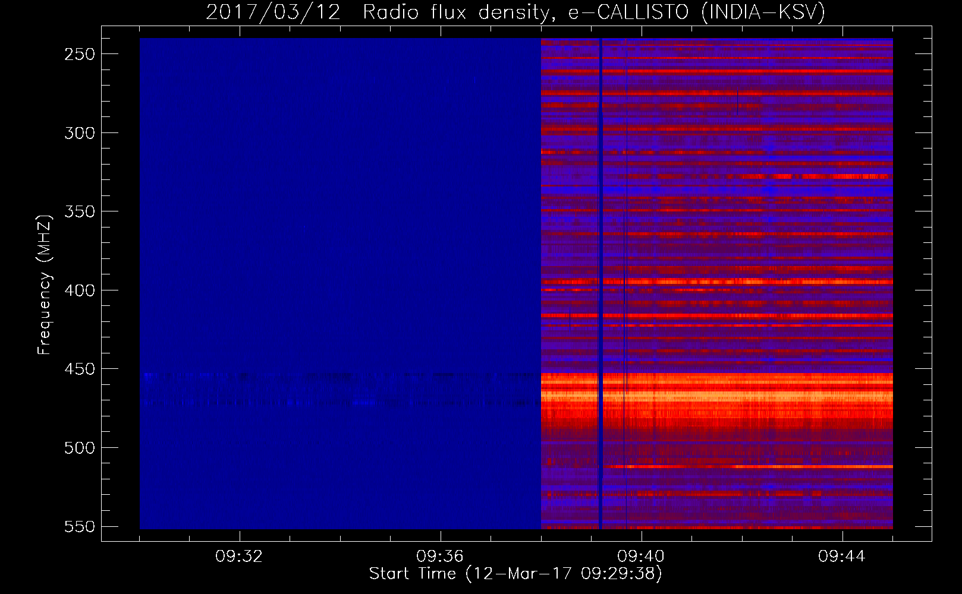Click the 'Frequency (MHZ)' axis label
Image resolution: width=962 pixels, height=594 pixels.
[45, 285]
